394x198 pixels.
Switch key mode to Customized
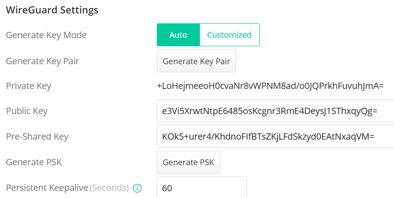point(229,35)
